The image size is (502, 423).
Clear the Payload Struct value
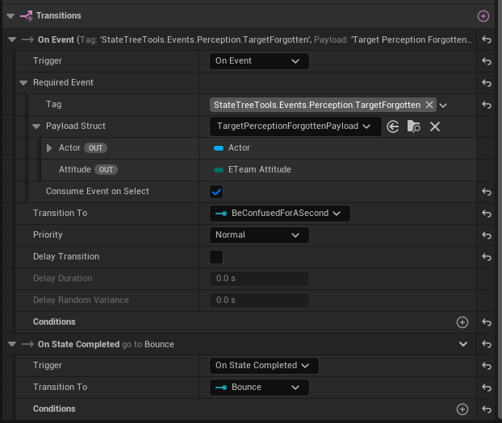tap(435, 126)
